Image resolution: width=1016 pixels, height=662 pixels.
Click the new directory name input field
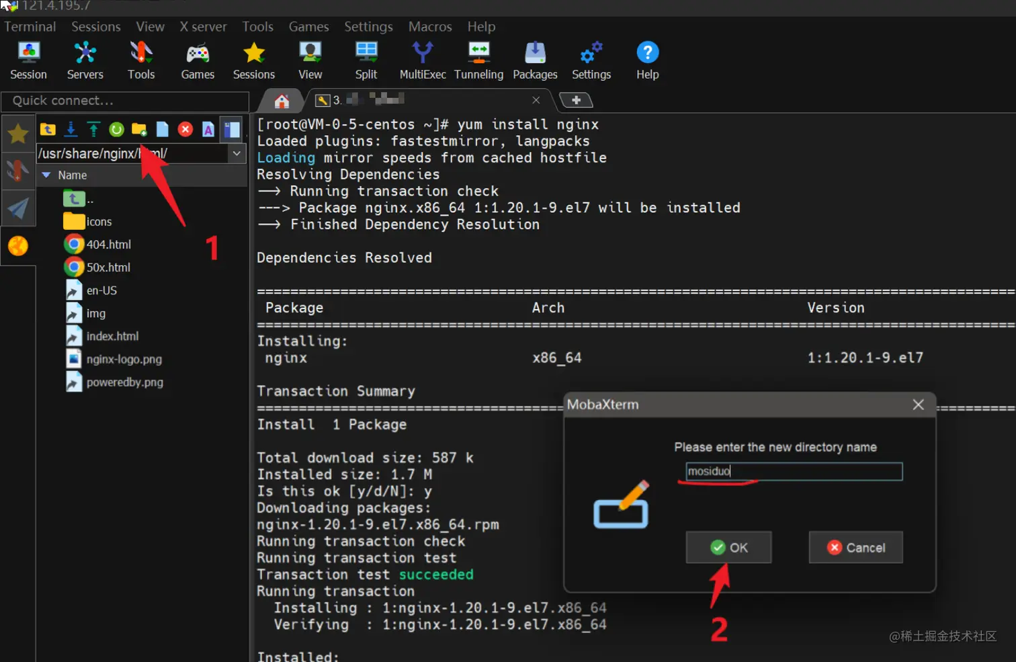[x=794, y=471]
